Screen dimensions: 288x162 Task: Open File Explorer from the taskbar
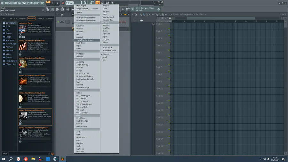pyautogui.click(x=33, y=159)
